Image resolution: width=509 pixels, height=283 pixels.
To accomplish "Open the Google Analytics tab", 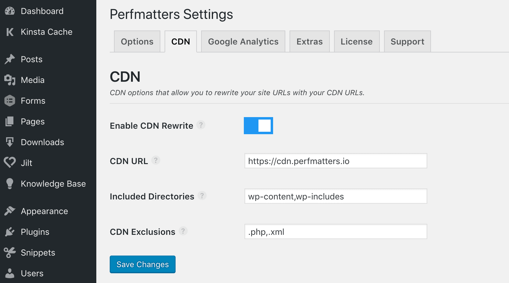I will click(243, 41).
